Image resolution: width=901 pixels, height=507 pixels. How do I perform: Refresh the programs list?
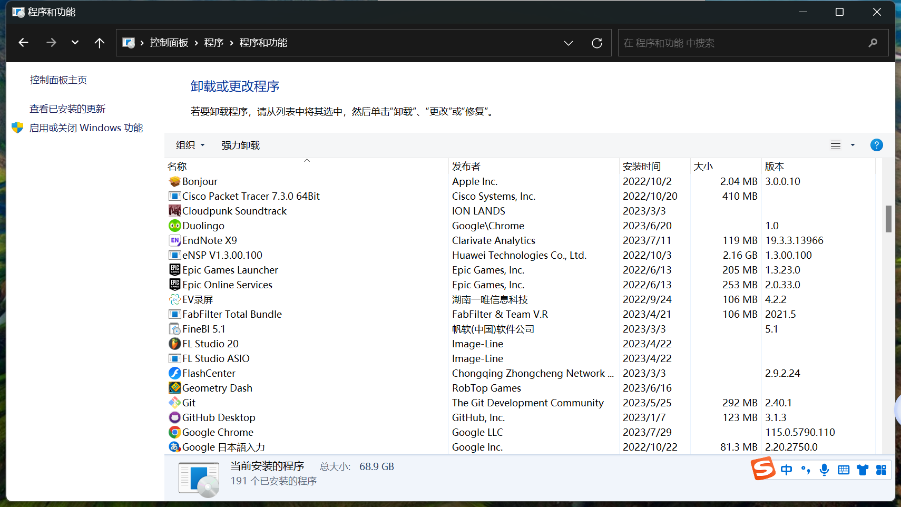[x=597, y=43]
